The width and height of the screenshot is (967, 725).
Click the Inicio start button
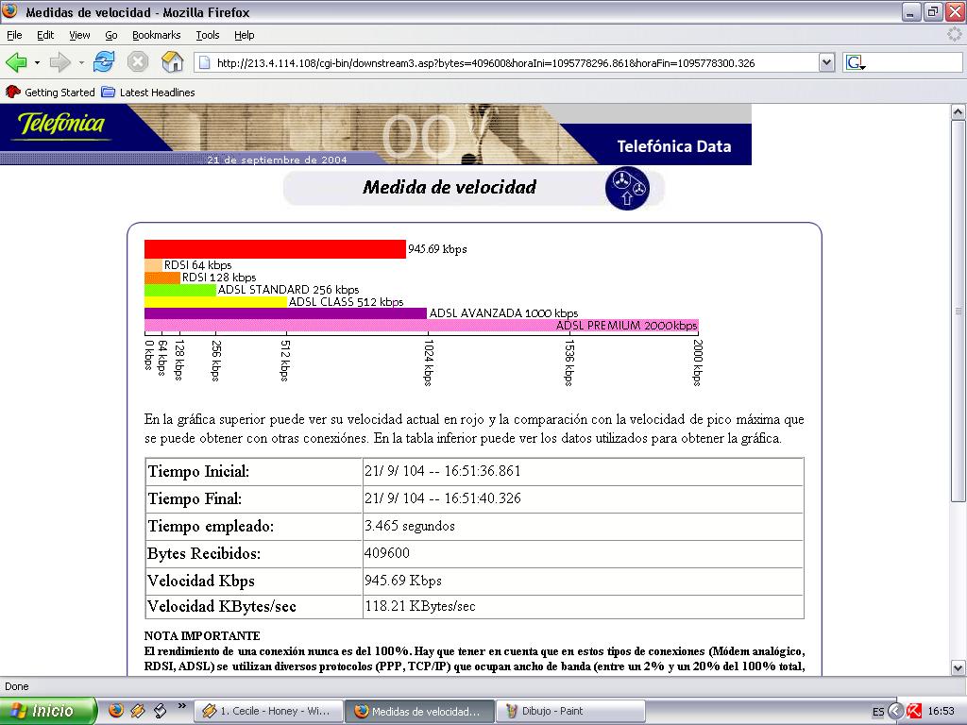pyautogui.click(x=48, y=711)
